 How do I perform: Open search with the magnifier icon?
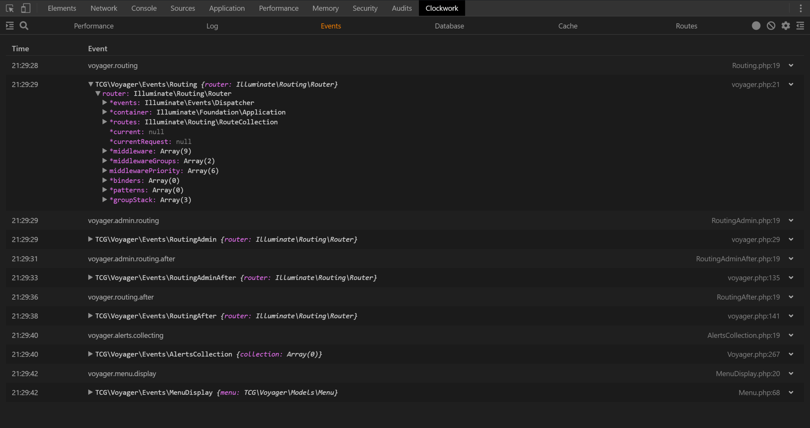tap(24, 26)
